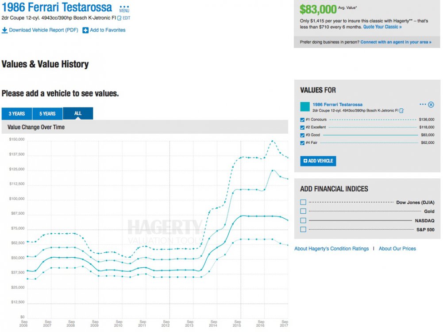
Task: Click the peak data point of the Concours line
Action: 272,141
